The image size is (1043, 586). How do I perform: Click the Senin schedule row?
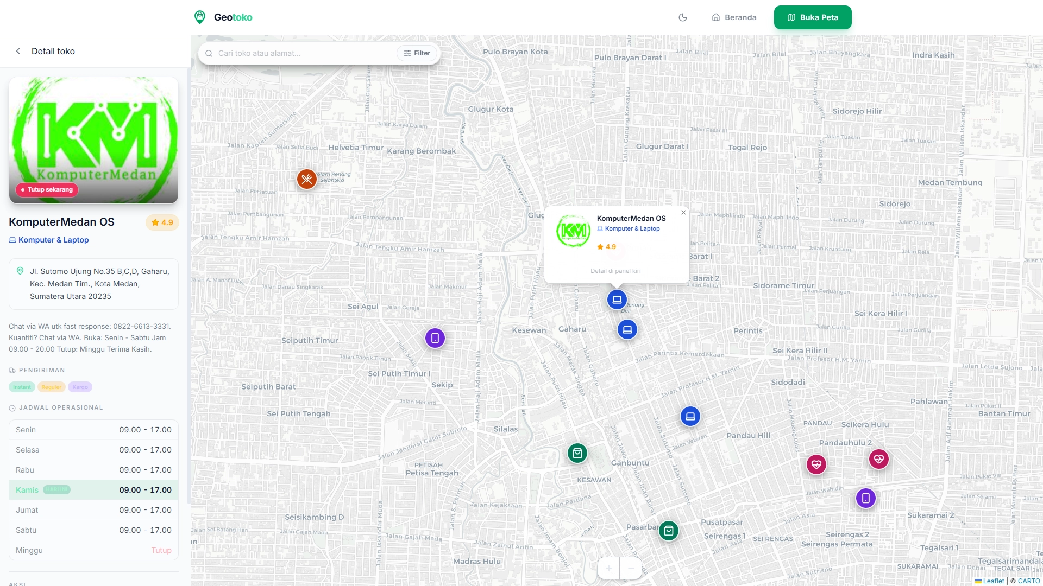tap(93, 430)
